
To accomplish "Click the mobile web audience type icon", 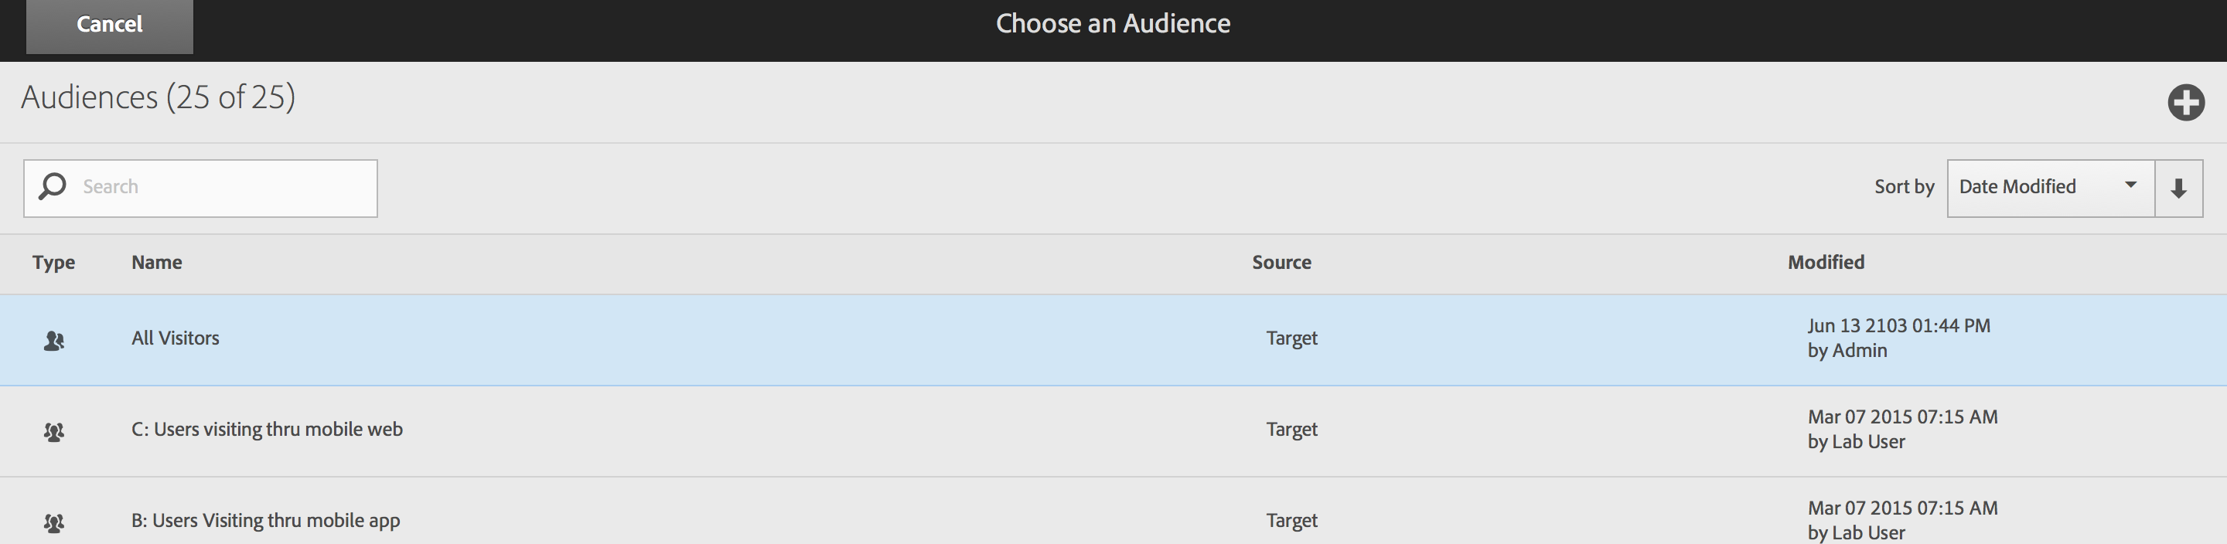I will [x=53, y=431].
